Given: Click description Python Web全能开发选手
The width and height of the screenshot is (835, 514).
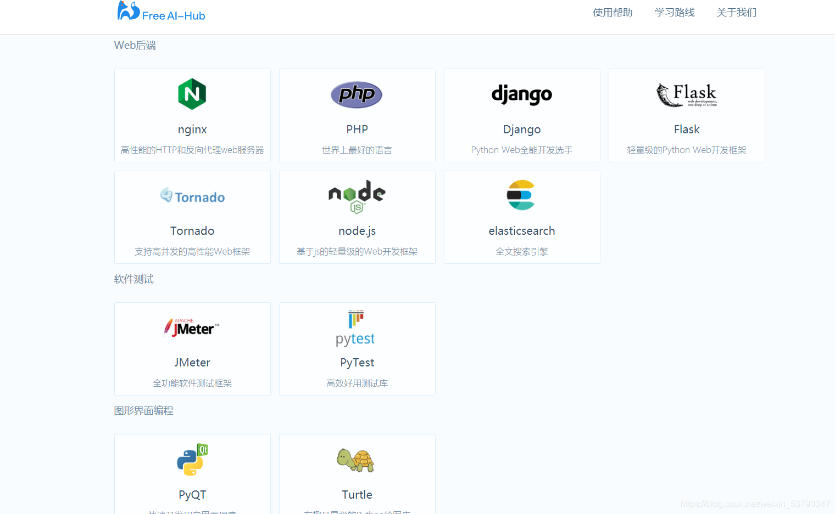Looking at the screenshot, I should point(522,150).
